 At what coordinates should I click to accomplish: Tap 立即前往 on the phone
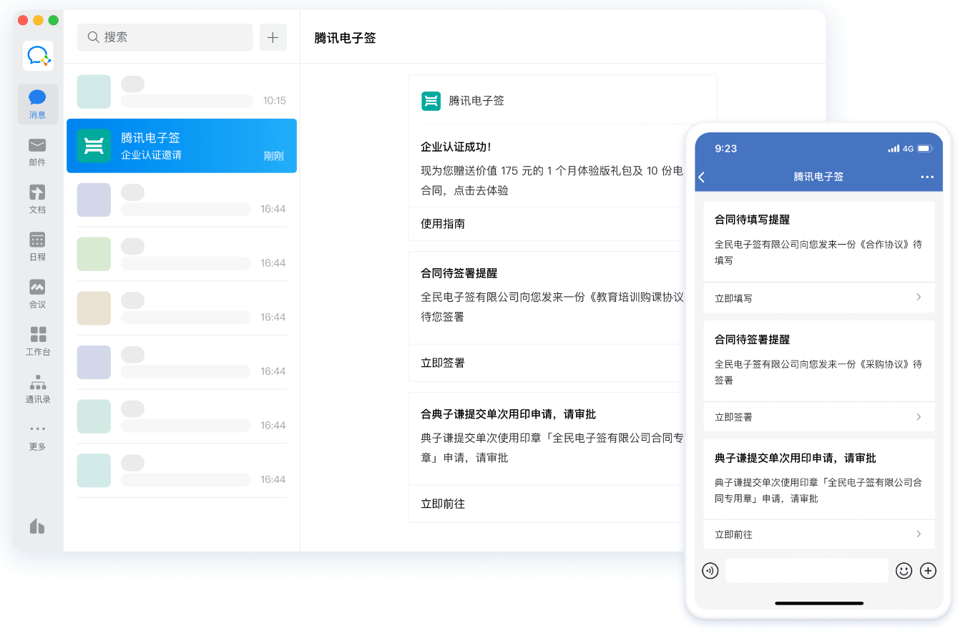tap(733, 534)
